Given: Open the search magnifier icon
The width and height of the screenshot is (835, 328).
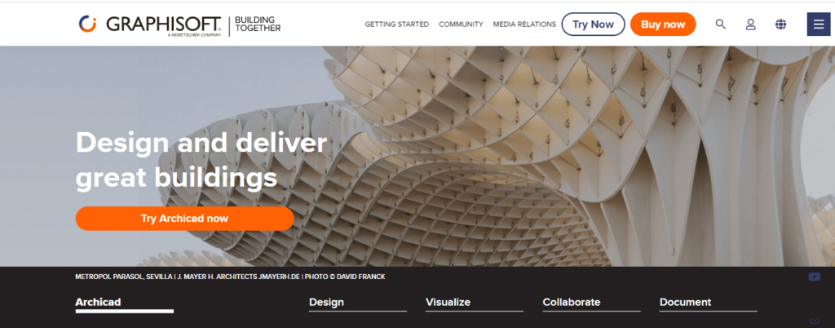Looking at the screenshot, I should tap(721, 24).
